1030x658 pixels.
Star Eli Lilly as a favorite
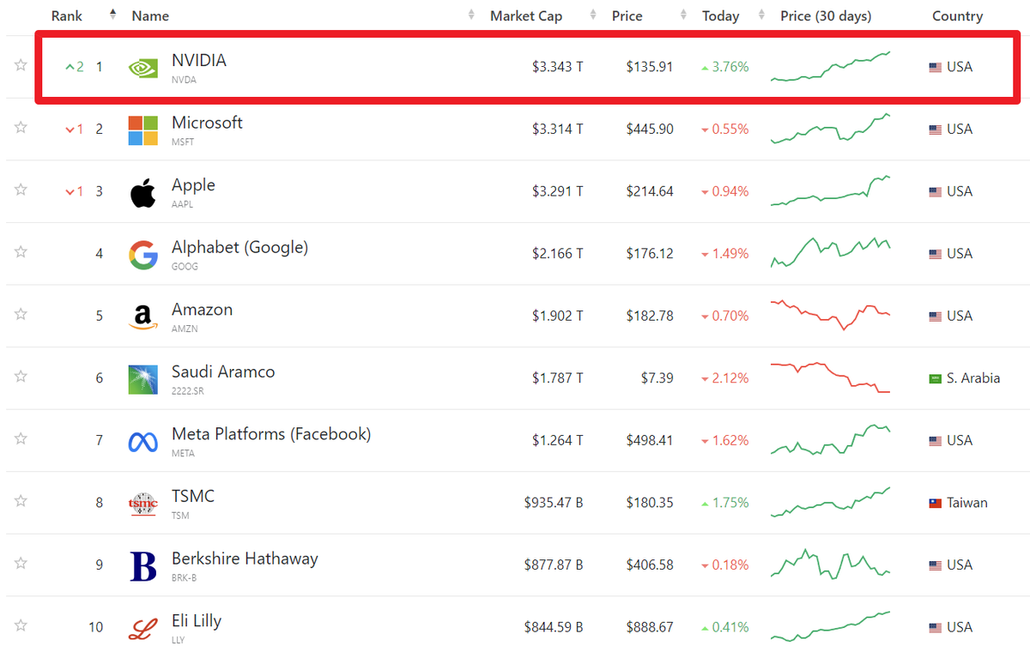pyautogui.click(x=21, y=625)
